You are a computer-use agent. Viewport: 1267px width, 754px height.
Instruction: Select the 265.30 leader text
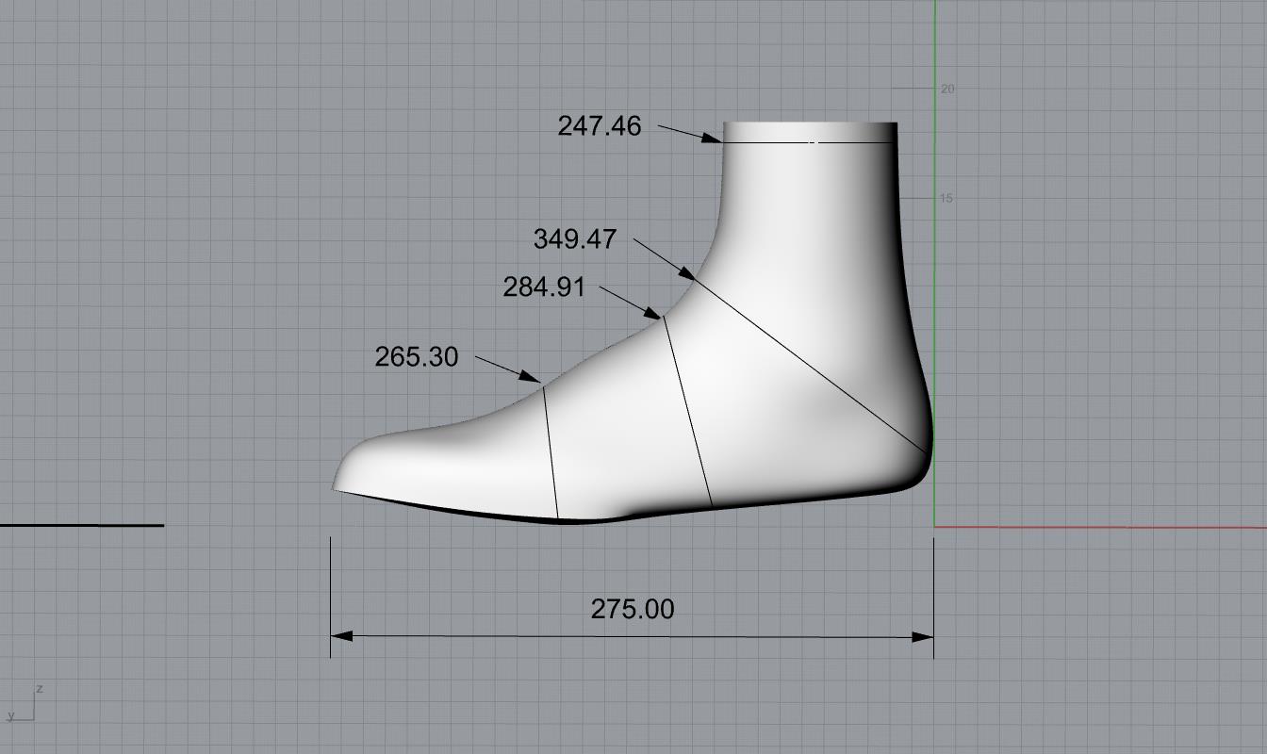click(417, 357)
